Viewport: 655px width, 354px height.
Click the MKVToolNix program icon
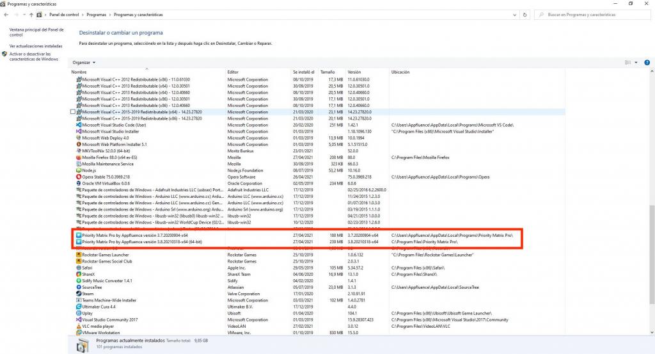(x=79, y=151)
